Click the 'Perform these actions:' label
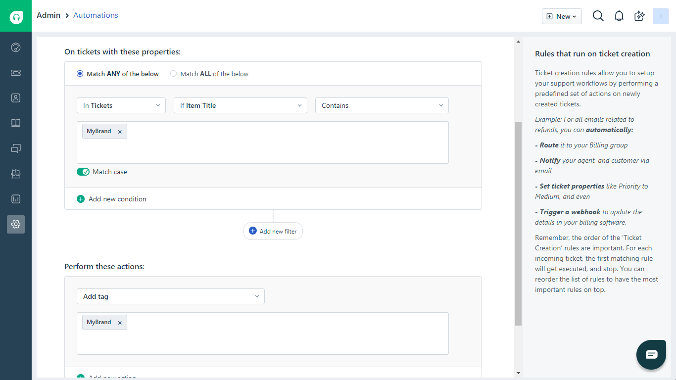The height and width of the screenshot is (380, 676). click(104, 266)
